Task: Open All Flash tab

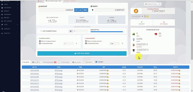Action: [76, 62]
